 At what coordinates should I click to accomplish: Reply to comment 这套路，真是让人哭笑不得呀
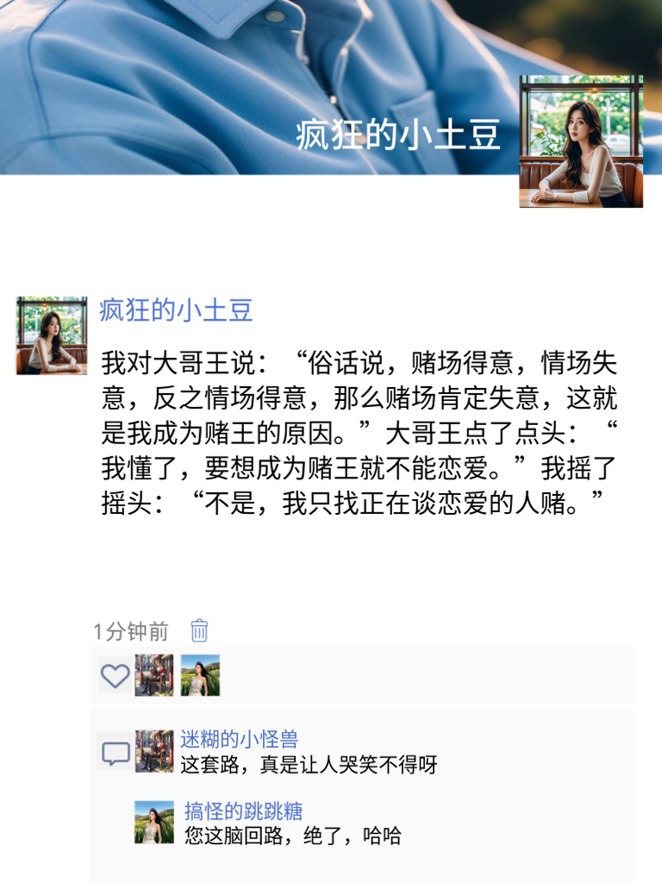[x=309, y=765]
